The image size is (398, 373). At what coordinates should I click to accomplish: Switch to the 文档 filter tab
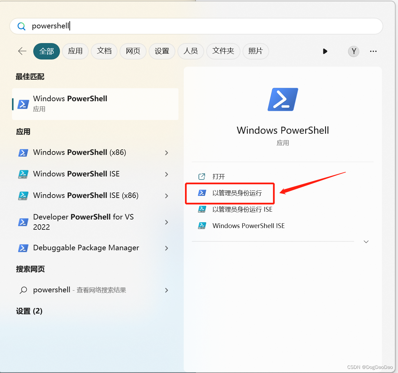(104, 51)
